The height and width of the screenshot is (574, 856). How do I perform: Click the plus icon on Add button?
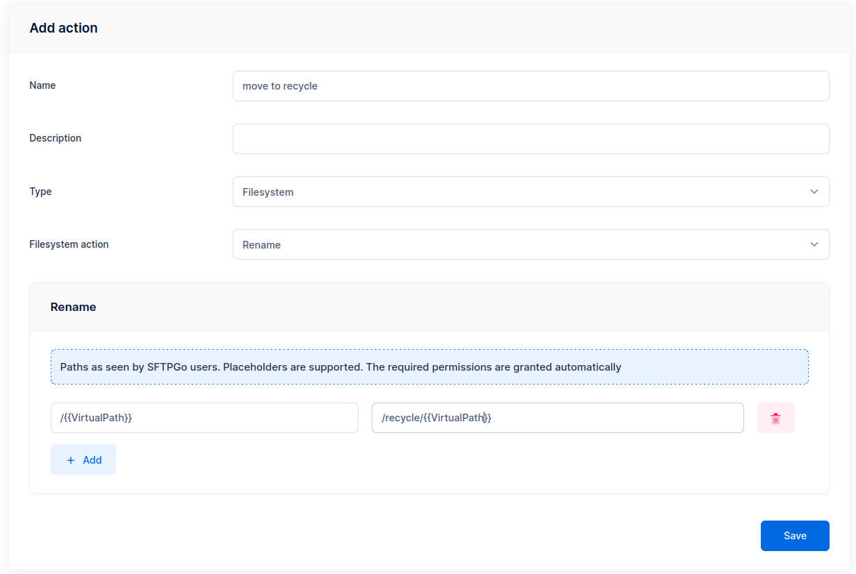(x=70, y=460)
